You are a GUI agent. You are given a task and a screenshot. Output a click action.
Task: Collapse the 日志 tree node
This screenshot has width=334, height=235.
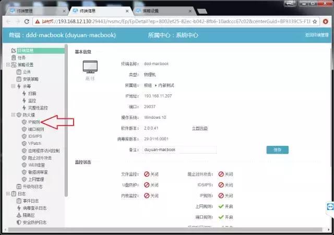(8, 194)
